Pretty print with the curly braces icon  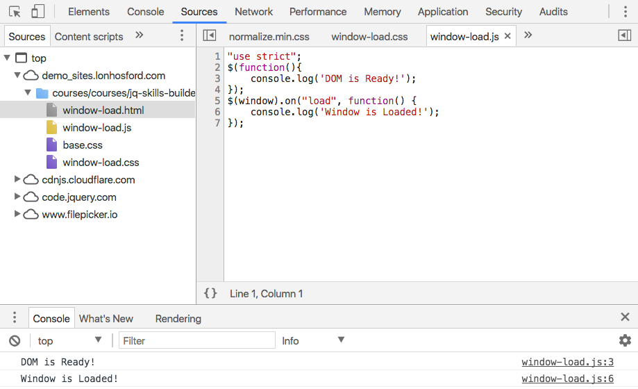(x=210, y=293)
